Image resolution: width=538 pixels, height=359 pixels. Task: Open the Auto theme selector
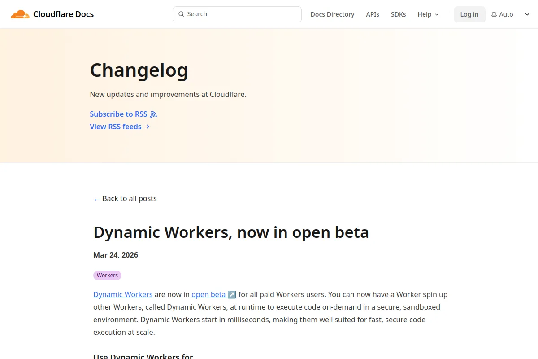pos(511,14)
